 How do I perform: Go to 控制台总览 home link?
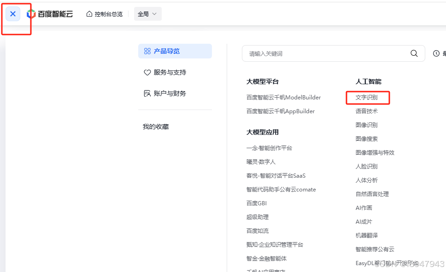click(x=105, y=14)
